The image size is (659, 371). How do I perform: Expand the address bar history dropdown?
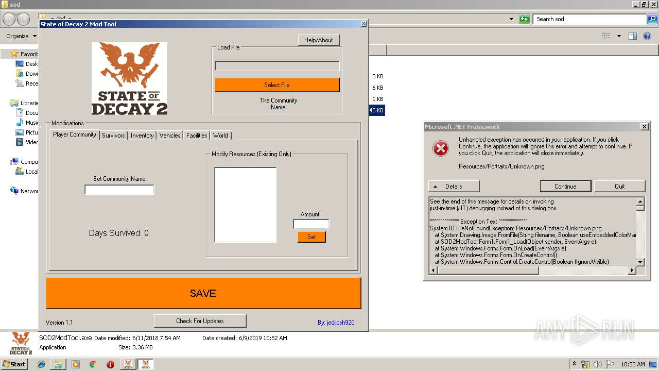(511, 19)
